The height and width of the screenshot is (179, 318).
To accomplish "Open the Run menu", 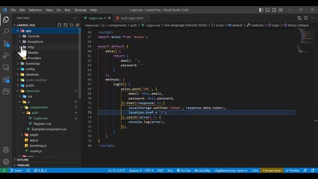I will click(68, 10).
